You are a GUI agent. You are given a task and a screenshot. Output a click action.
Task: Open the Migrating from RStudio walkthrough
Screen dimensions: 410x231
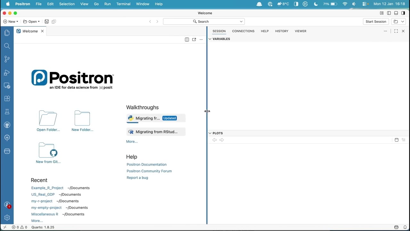[x=156, y=132]
